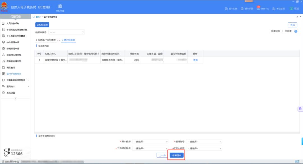
Task: Click the 版本切换 icon in header
Action: pos(226,9)
